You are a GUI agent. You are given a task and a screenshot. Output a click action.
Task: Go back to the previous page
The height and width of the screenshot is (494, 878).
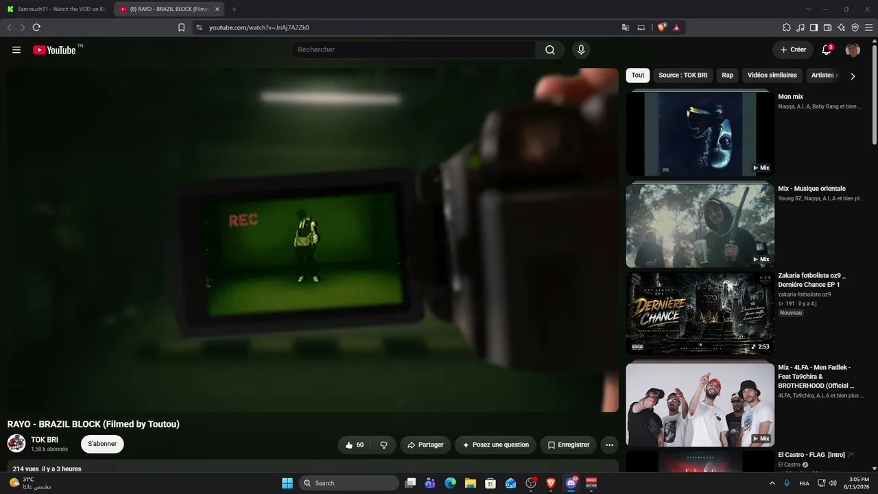(9, 27)
